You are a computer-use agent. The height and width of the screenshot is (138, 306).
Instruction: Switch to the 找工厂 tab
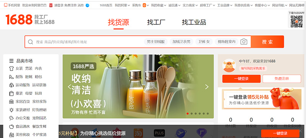(x=156, y=22)
